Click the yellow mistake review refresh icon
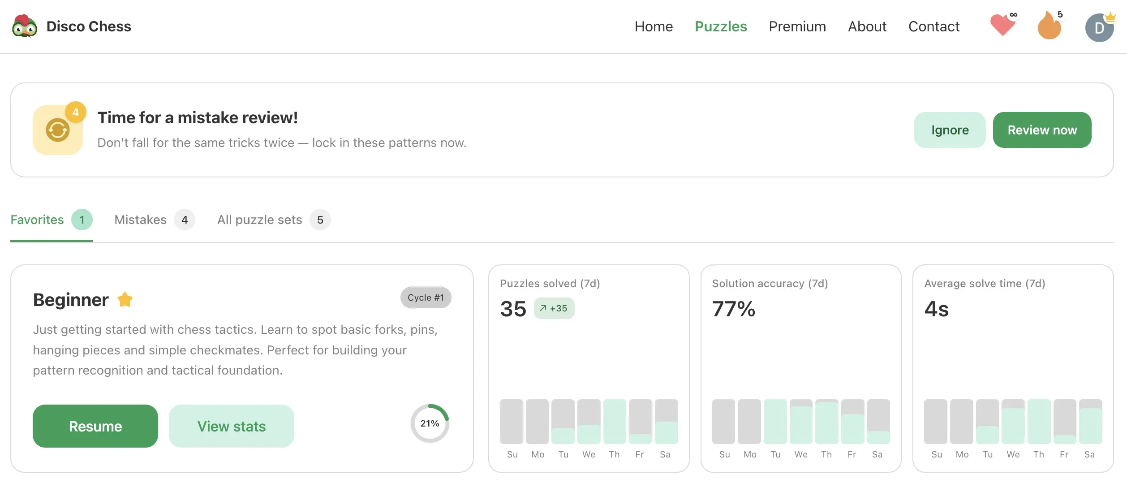Image resolution: width=1127 pixels, height=483 pixels. [58, 130]
